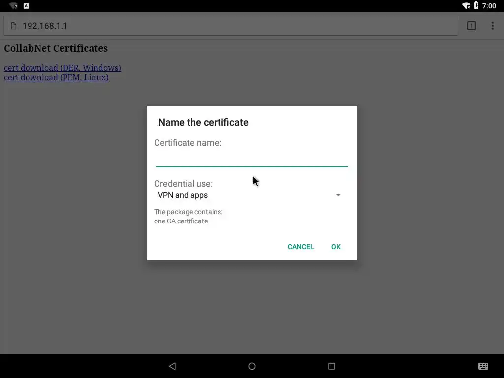504x378 pixels.
Task: Click the 'one CA certificate' text
Action: click(181, 221)
